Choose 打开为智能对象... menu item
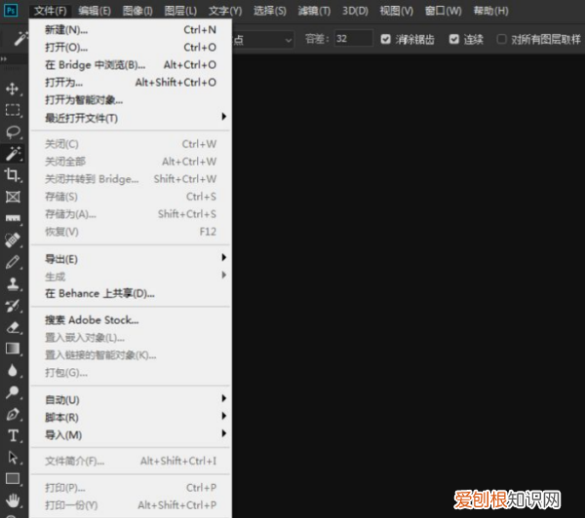585x518 pixels. pos(131,100)
